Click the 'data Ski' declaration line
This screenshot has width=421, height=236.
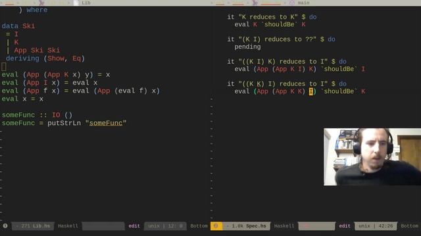(18, 26)
